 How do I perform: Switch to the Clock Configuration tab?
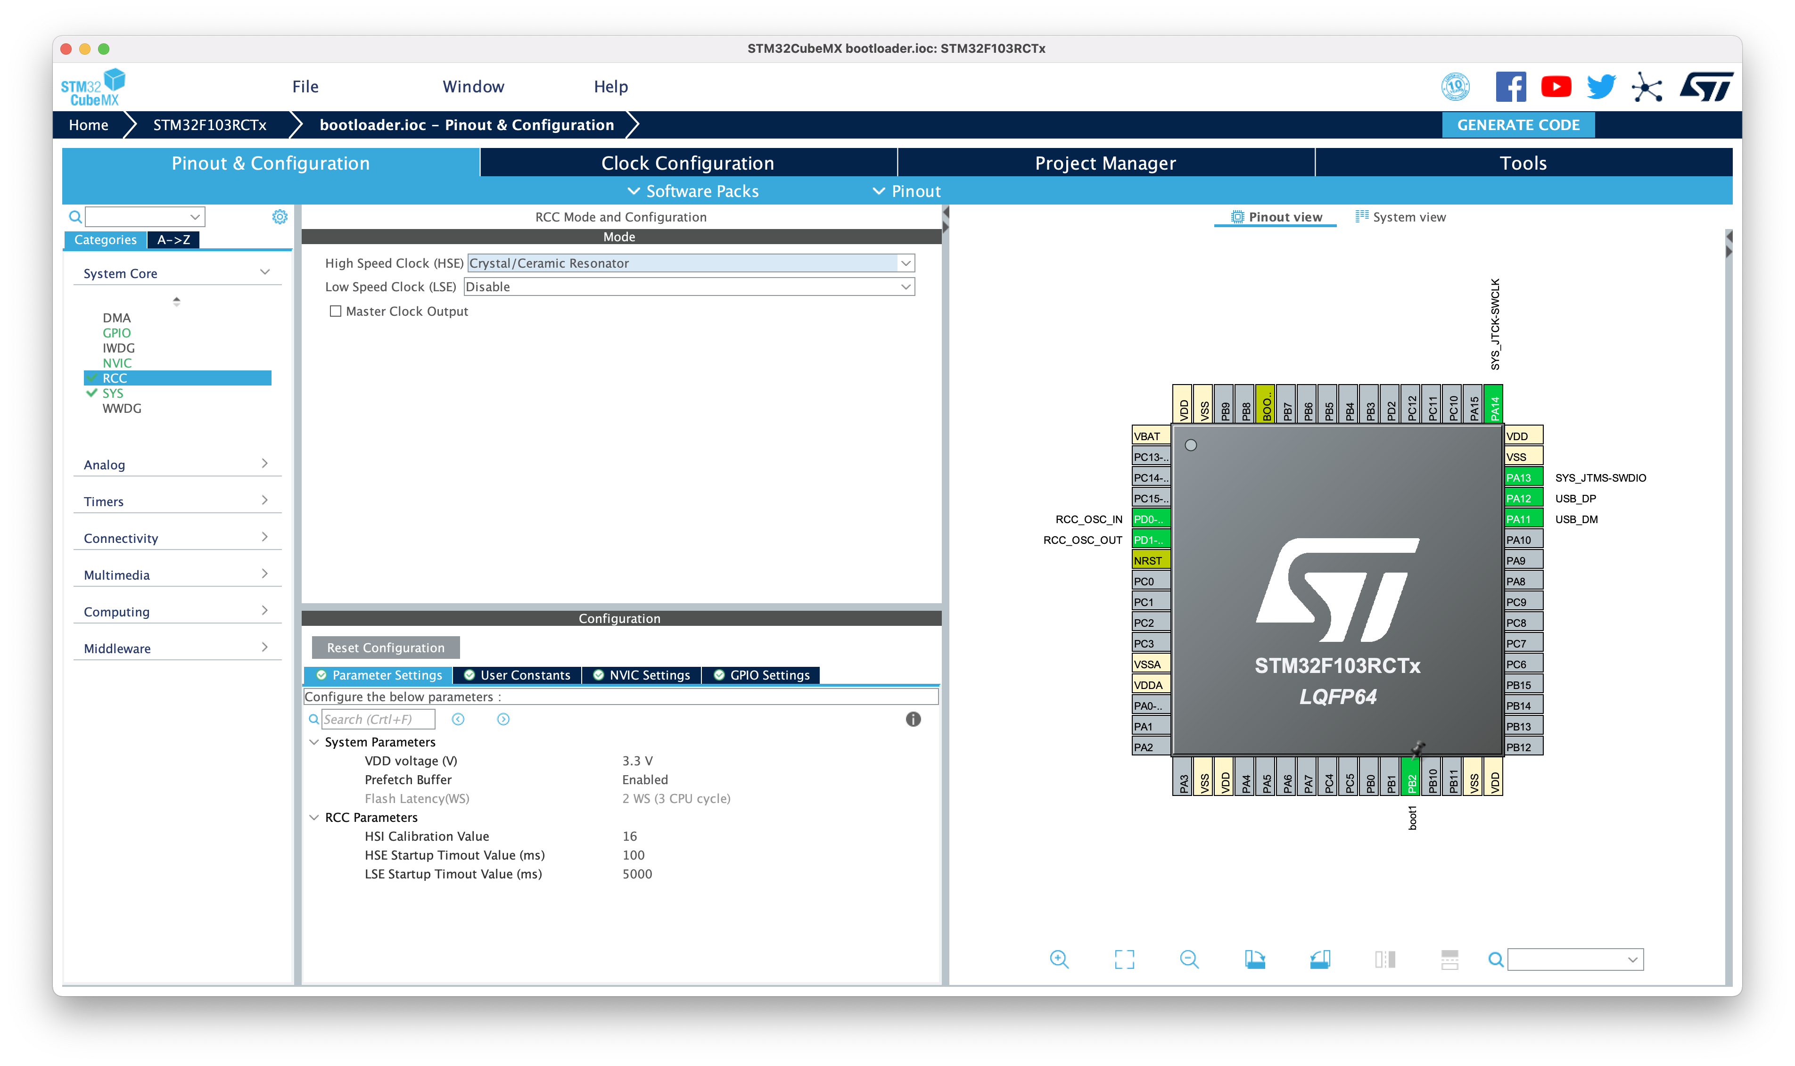coord(687,163)
